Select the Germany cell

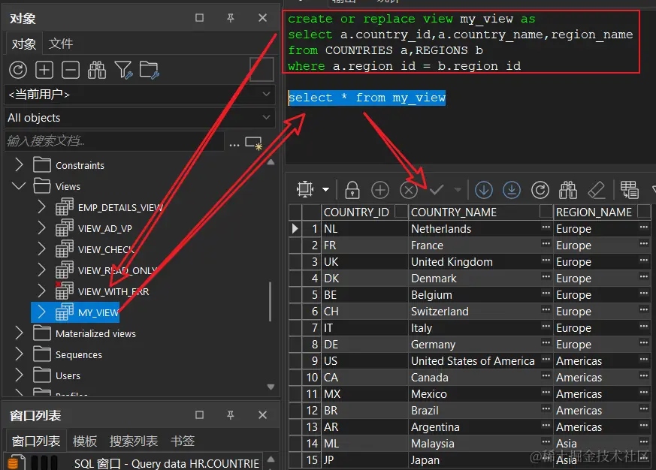481,344
